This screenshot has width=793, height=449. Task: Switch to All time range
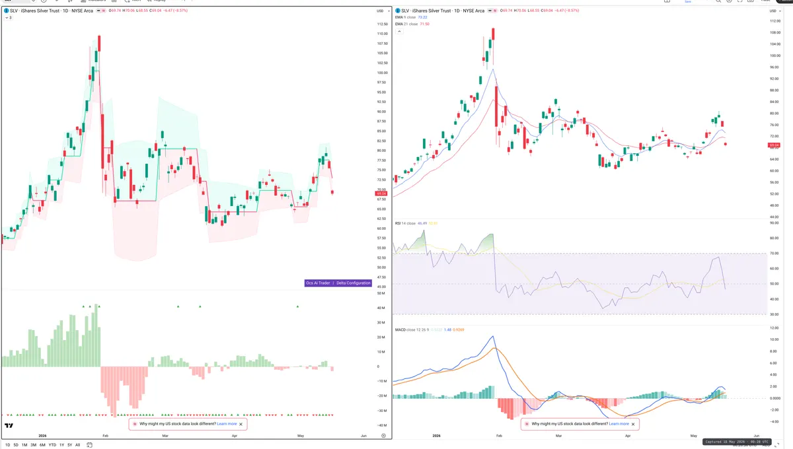coord(78,445)
